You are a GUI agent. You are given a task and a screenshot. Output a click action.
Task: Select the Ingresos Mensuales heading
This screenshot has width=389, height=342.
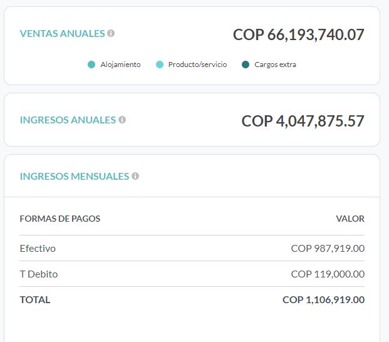(75, 177)
